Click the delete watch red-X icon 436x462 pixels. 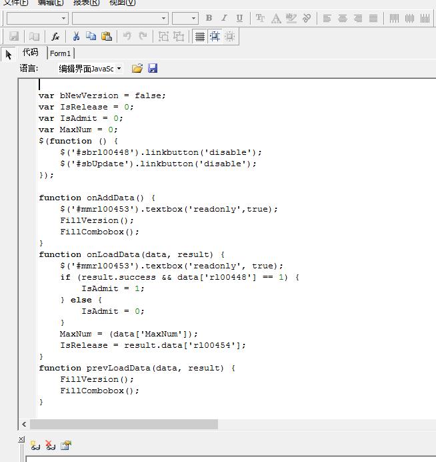[51, 445]
